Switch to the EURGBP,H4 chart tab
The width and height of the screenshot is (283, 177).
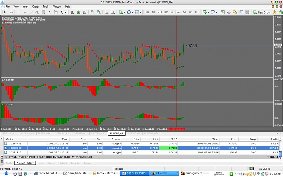point(116,134)
